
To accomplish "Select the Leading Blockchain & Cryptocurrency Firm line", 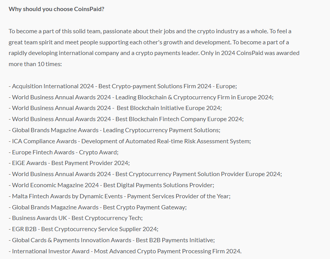I will point(141,97).
